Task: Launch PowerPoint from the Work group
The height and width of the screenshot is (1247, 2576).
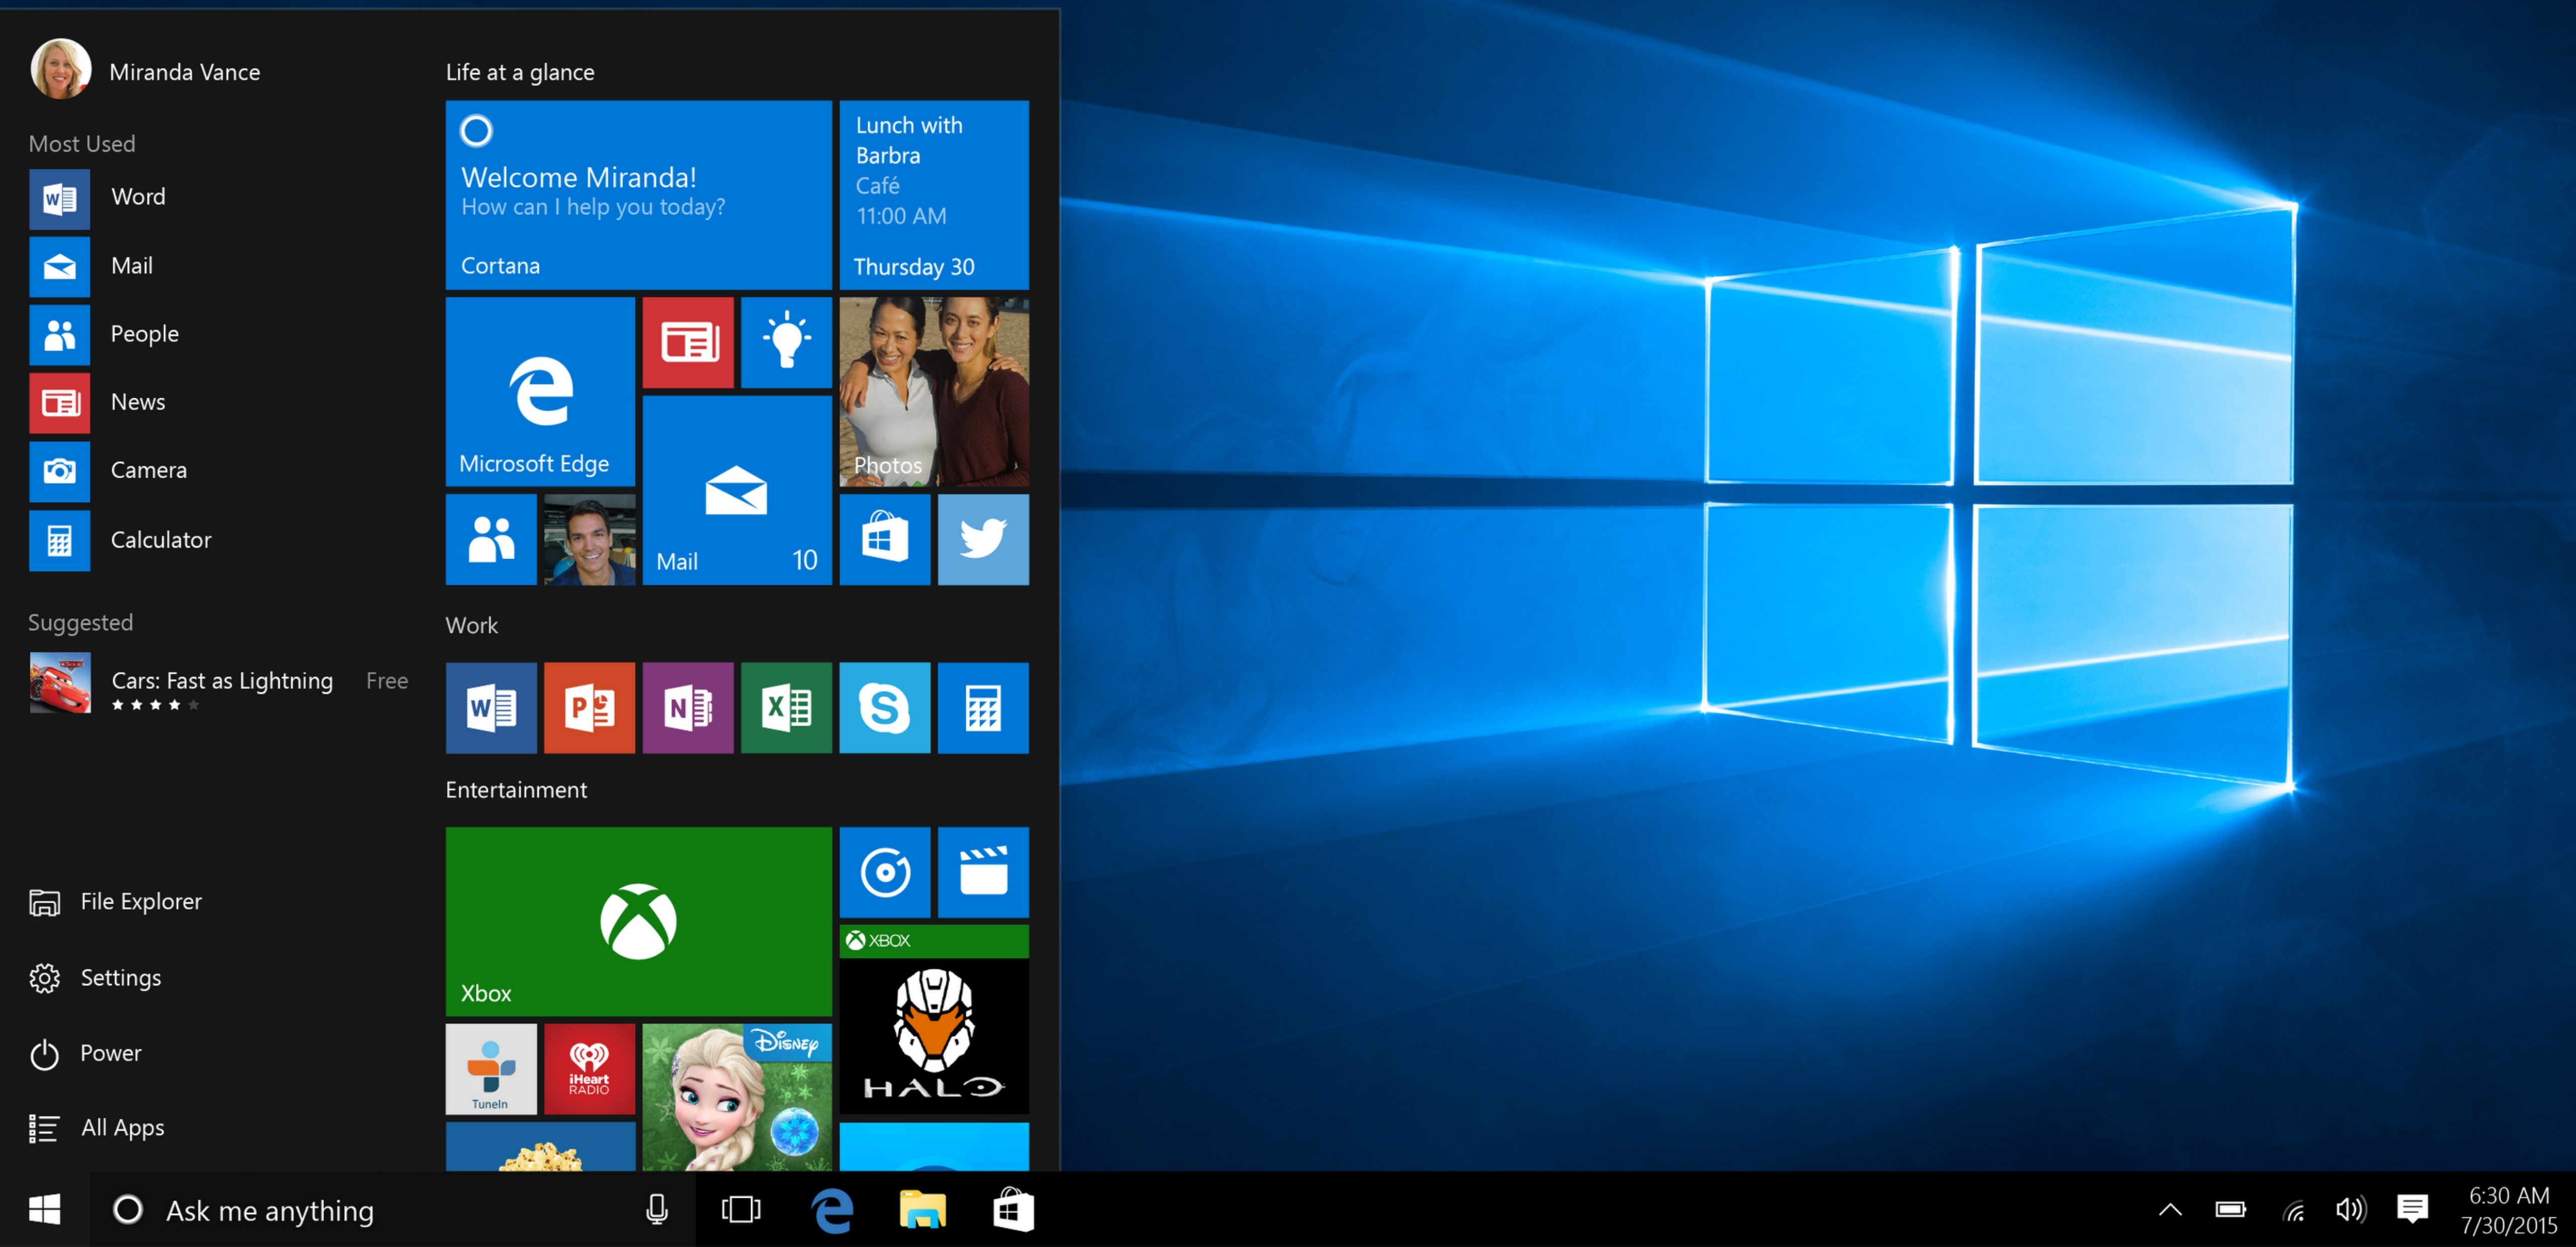Action: point(589,708)
